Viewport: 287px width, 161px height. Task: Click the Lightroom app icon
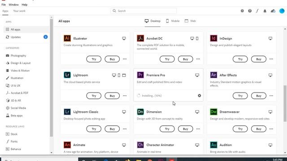[67, 75]
